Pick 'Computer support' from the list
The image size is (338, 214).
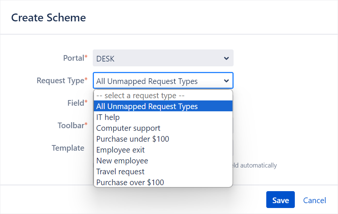[x=128, y=128]
